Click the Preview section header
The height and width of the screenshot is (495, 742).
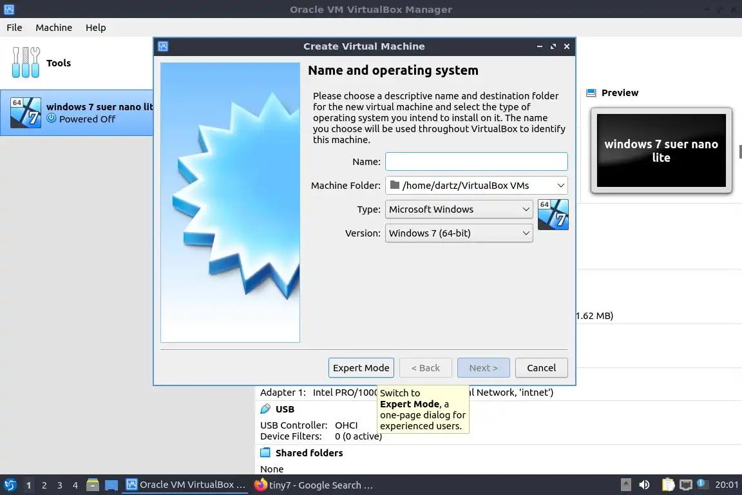click(x=620, y=93)
